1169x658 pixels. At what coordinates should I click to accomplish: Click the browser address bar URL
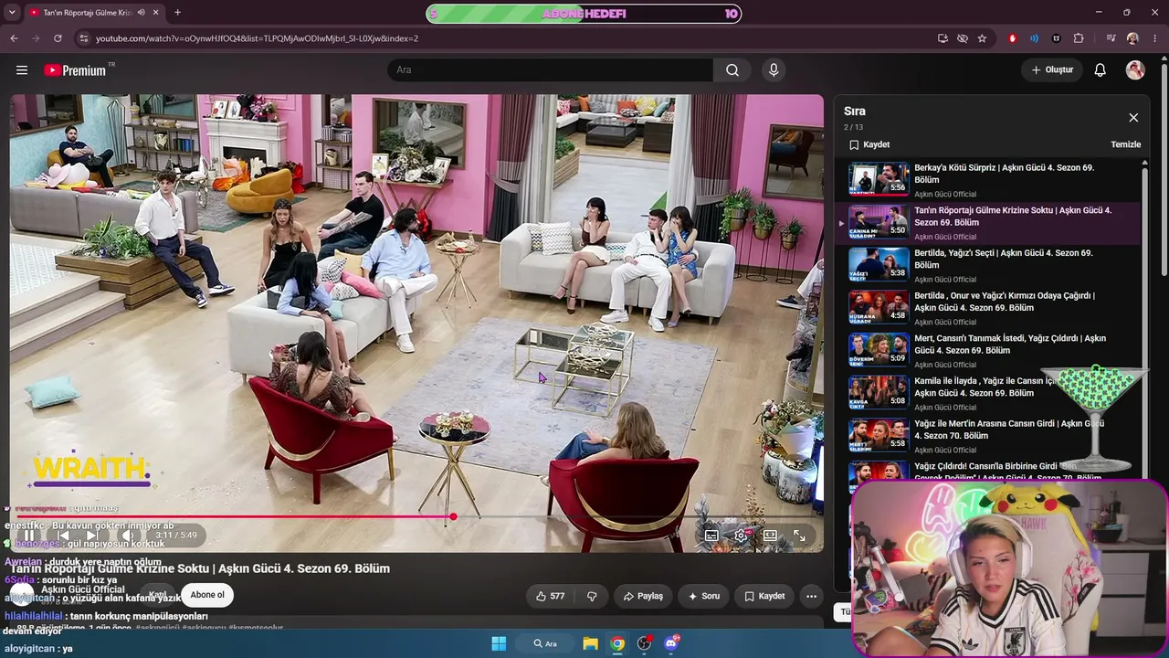coord(257,38)
